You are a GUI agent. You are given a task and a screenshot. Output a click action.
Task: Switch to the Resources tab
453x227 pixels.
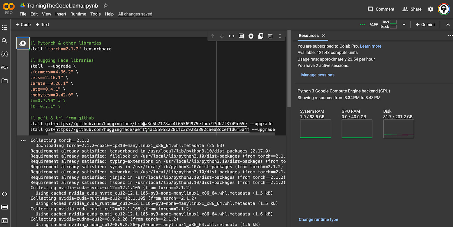coord(309,35)
